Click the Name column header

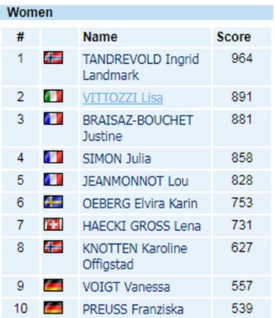point(100,37)
